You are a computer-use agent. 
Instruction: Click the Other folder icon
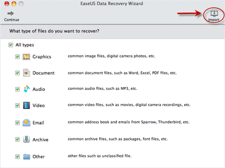[x=26, y=156]
